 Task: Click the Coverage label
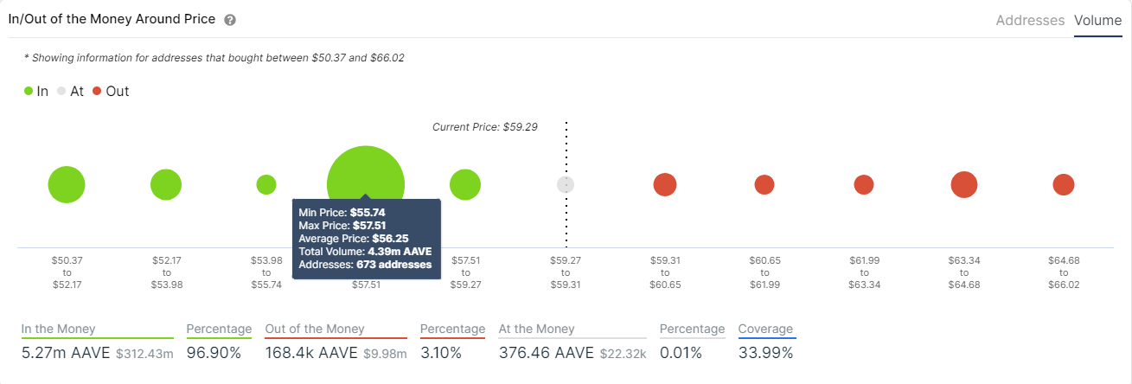click(765, 329)
